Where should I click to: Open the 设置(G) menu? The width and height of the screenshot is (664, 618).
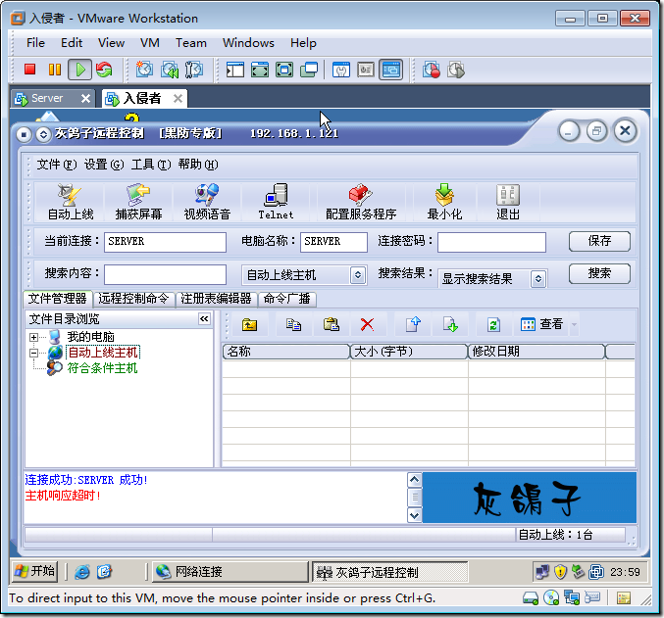(x=104, y=165)
